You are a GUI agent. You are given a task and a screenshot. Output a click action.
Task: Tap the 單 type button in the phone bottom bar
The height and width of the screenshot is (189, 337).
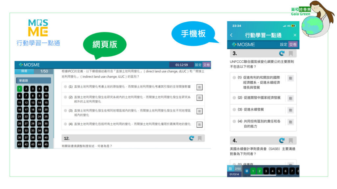(x=247, y=171)
